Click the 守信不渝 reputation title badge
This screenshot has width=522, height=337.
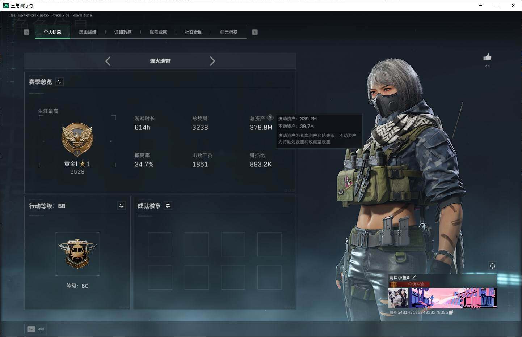[409, 284]
